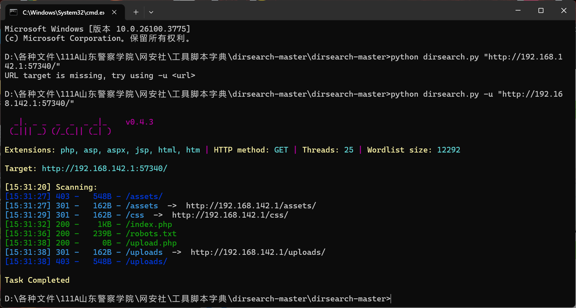Screen dimensions: 576x308
Task: Click the redirect URL http://192.168.142.1/uploads/
Action: point(258,252)
